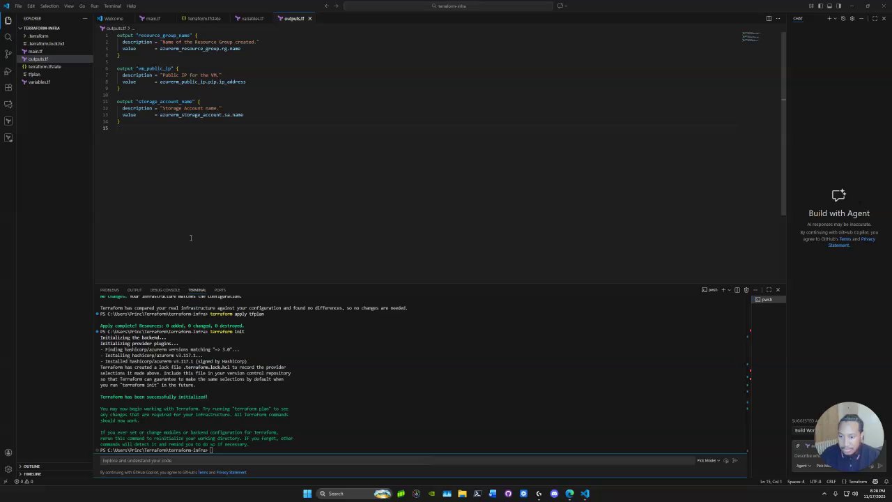Image resolution: width=892 pixels, height=502 pixels.
Task: Open chat settings gear icon
Action: (x=852, y=19)
